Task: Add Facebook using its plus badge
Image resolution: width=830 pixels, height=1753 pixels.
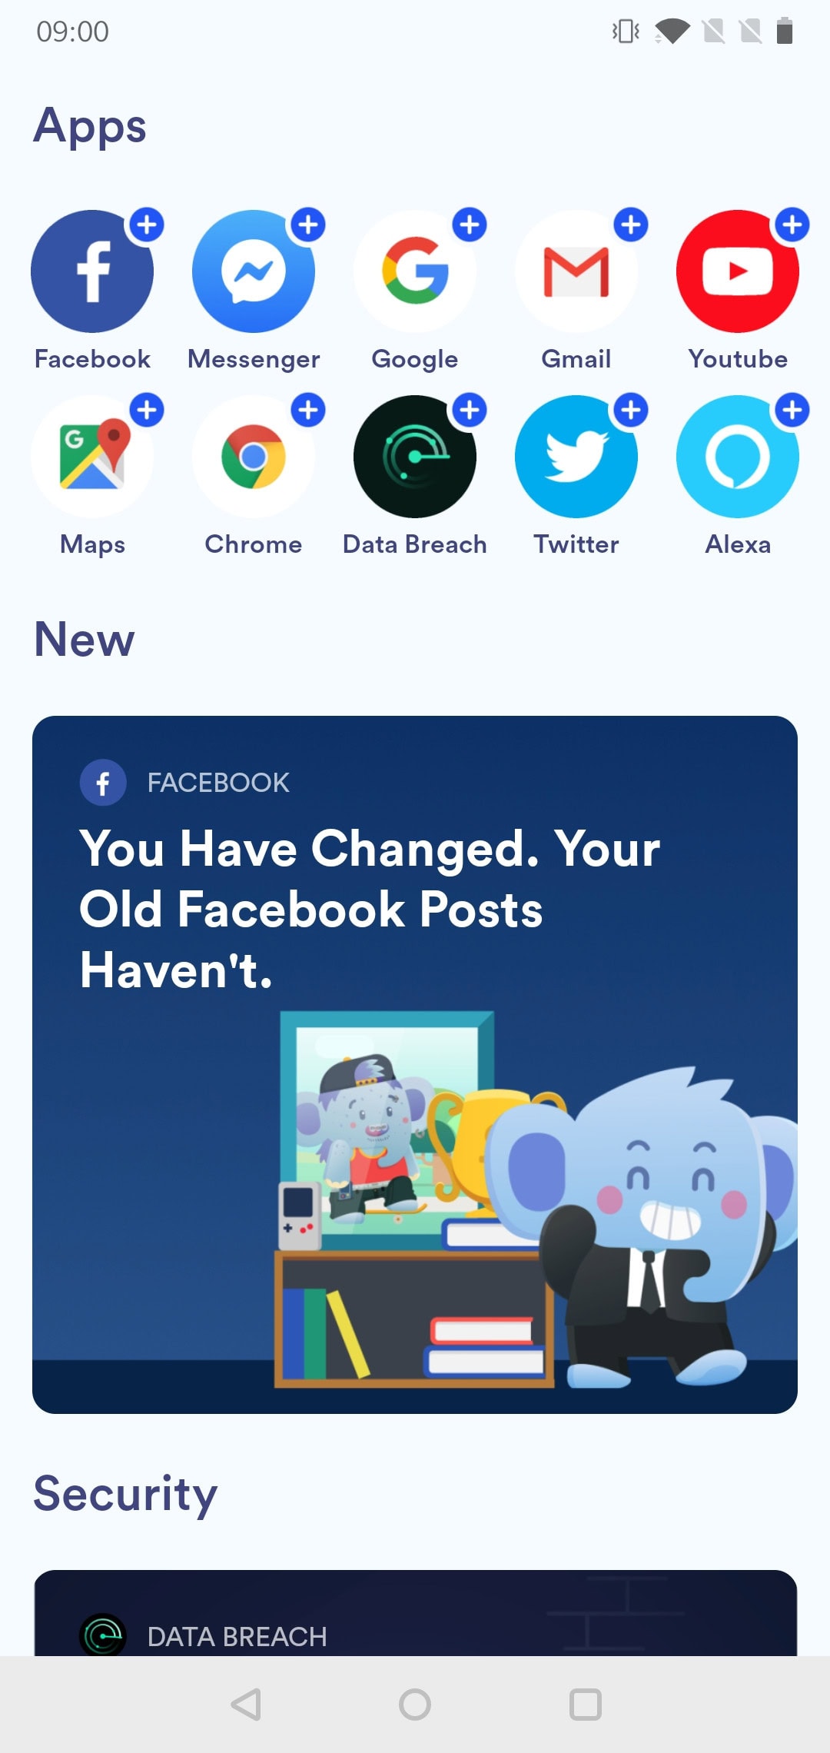Action: pyautogui.click(x=147, y=225)
